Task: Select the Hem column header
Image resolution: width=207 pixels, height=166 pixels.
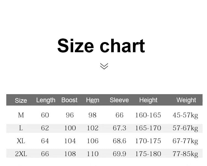Action: click(x=93, y=100)
